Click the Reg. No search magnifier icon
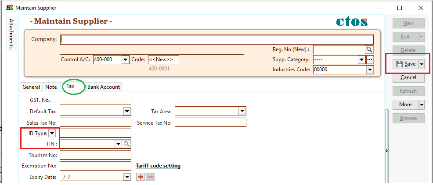This screenshot has width=433, height=185. click(369, 49)
